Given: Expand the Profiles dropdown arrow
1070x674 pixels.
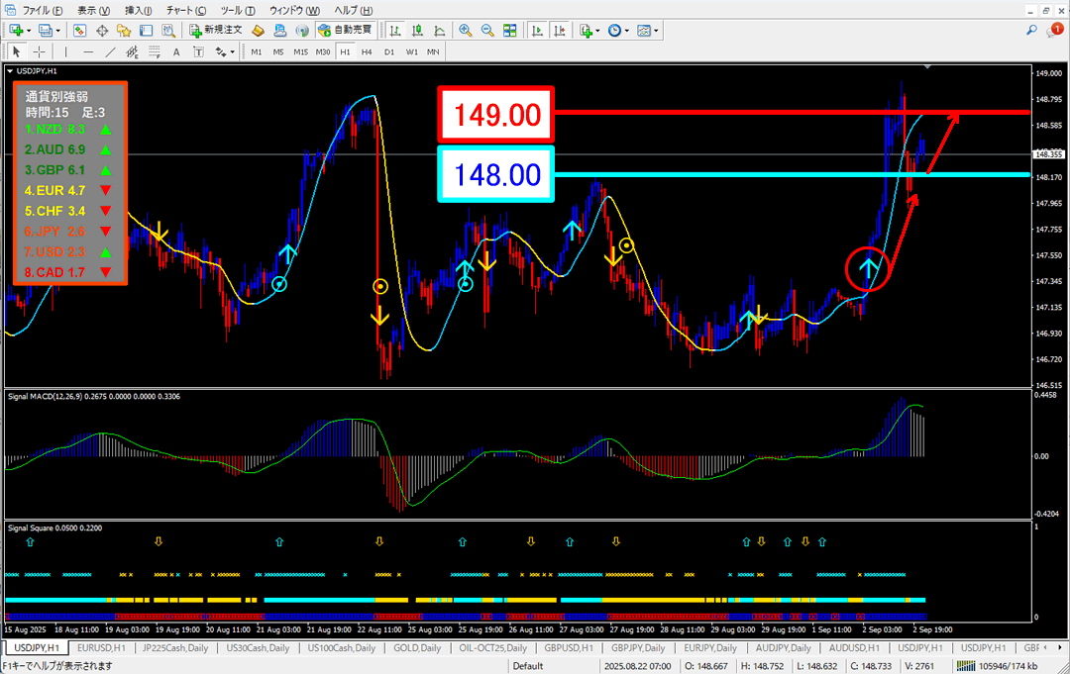Looking at the screenshot, I should tap(58, 31).
